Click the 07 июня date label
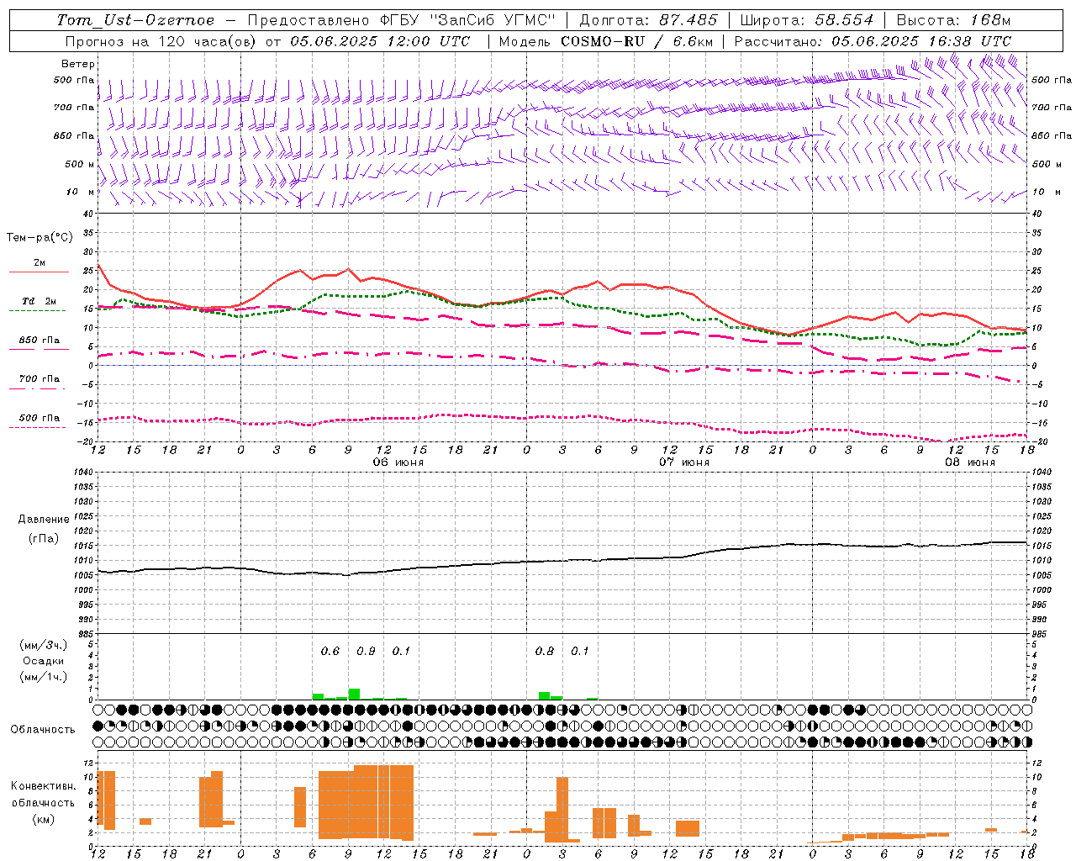Image resolution: width=1076 pixels, height=861 pixels. click(684, 462)
